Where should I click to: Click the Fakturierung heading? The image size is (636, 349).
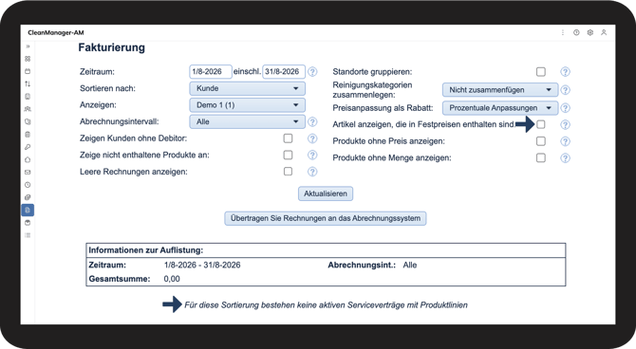pos(112,47)
